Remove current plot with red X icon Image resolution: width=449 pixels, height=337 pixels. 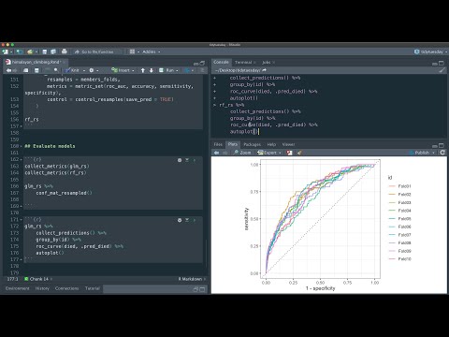[290, 153]
